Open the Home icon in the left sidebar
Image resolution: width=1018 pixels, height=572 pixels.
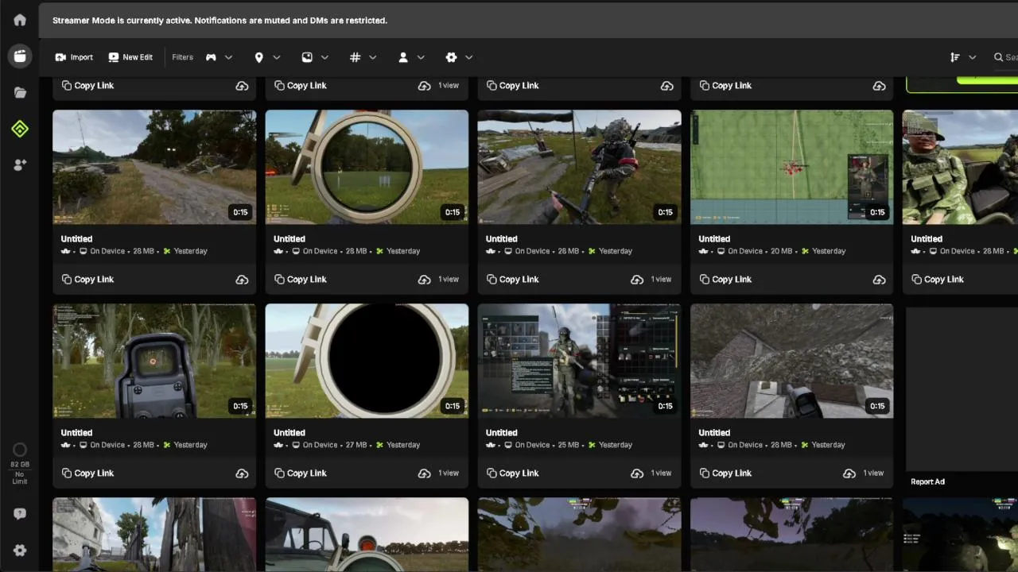click(x=20, y=20)
